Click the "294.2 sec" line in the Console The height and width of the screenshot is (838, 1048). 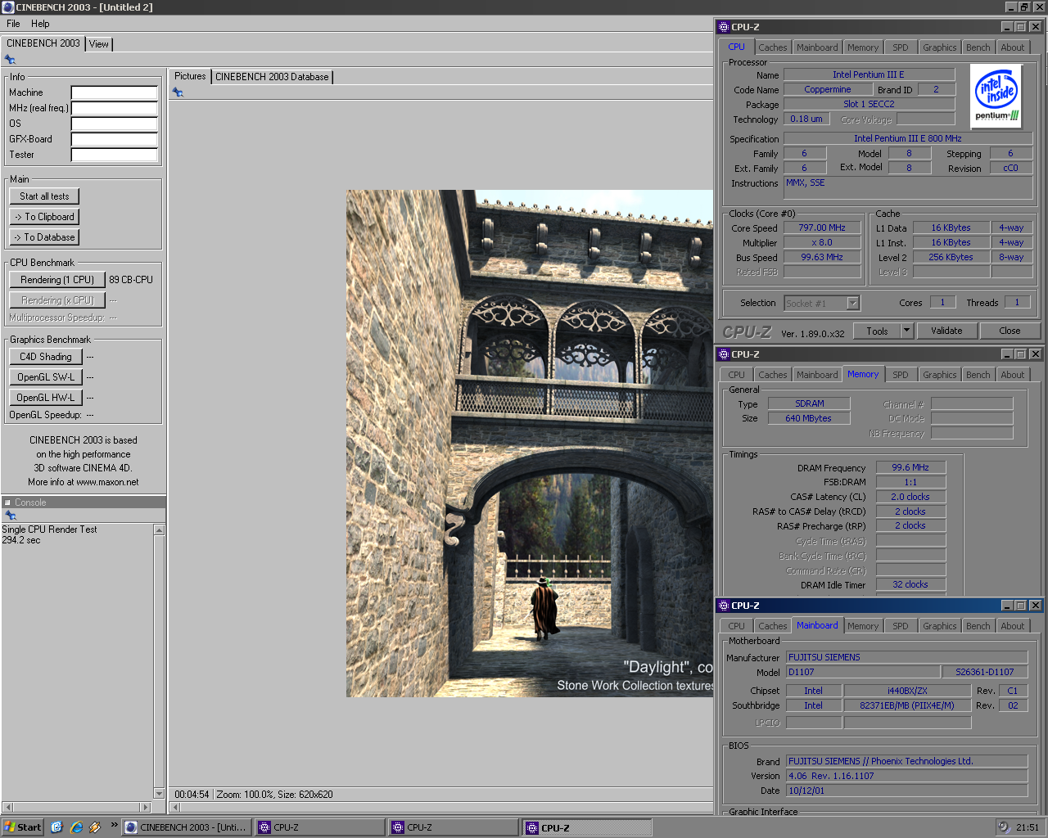tap(21, 540)
